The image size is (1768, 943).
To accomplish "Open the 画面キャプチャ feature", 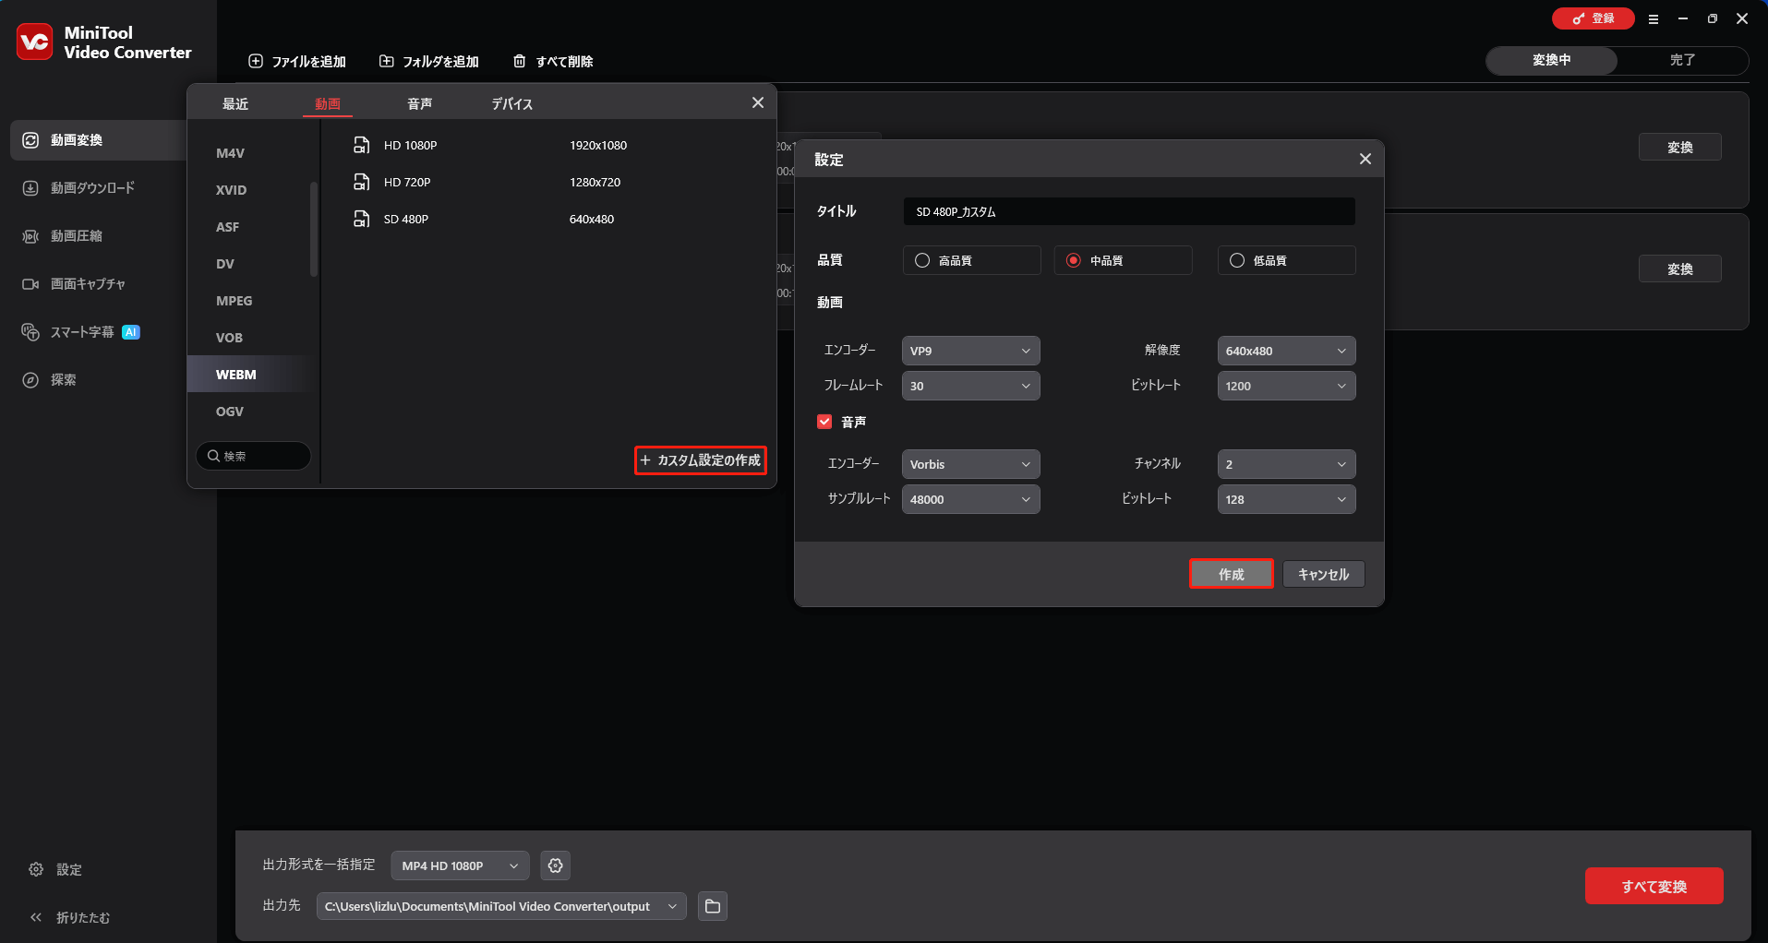I will pos(87,283).
